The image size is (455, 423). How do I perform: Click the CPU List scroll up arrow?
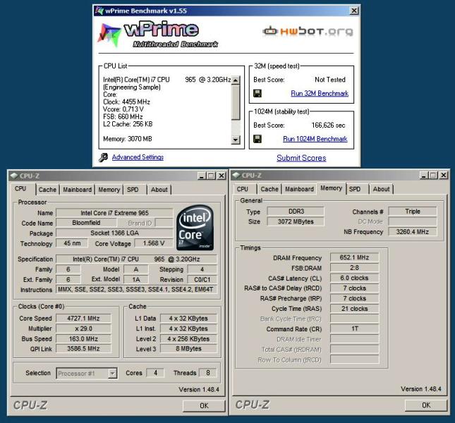(x=236, y=80)
